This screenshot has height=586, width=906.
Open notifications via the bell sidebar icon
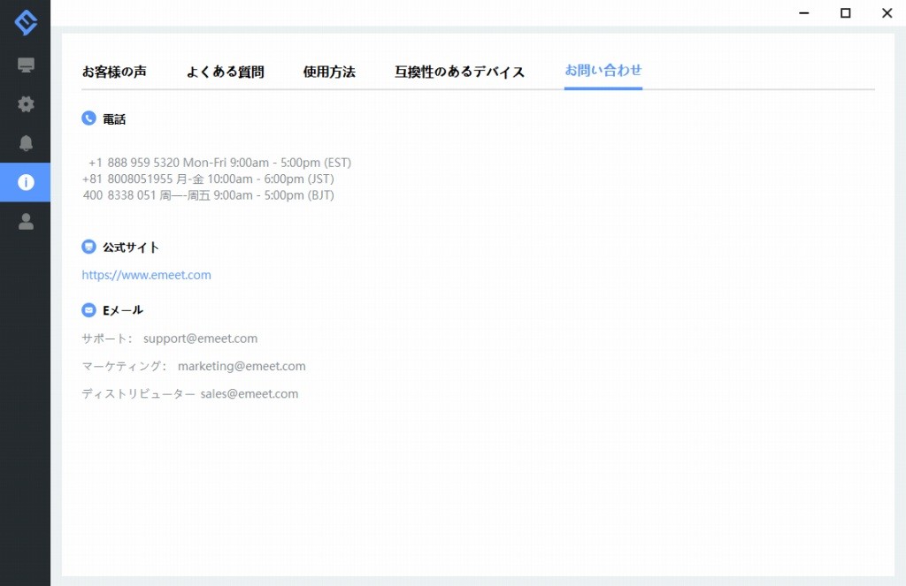coord(26,143)
